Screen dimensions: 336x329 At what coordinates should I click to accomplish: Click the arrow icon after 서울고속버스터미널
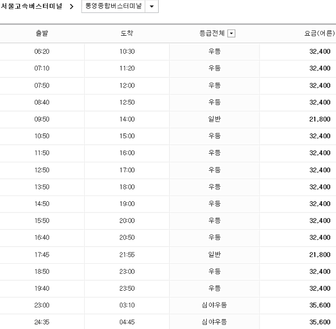click(71, 6)
